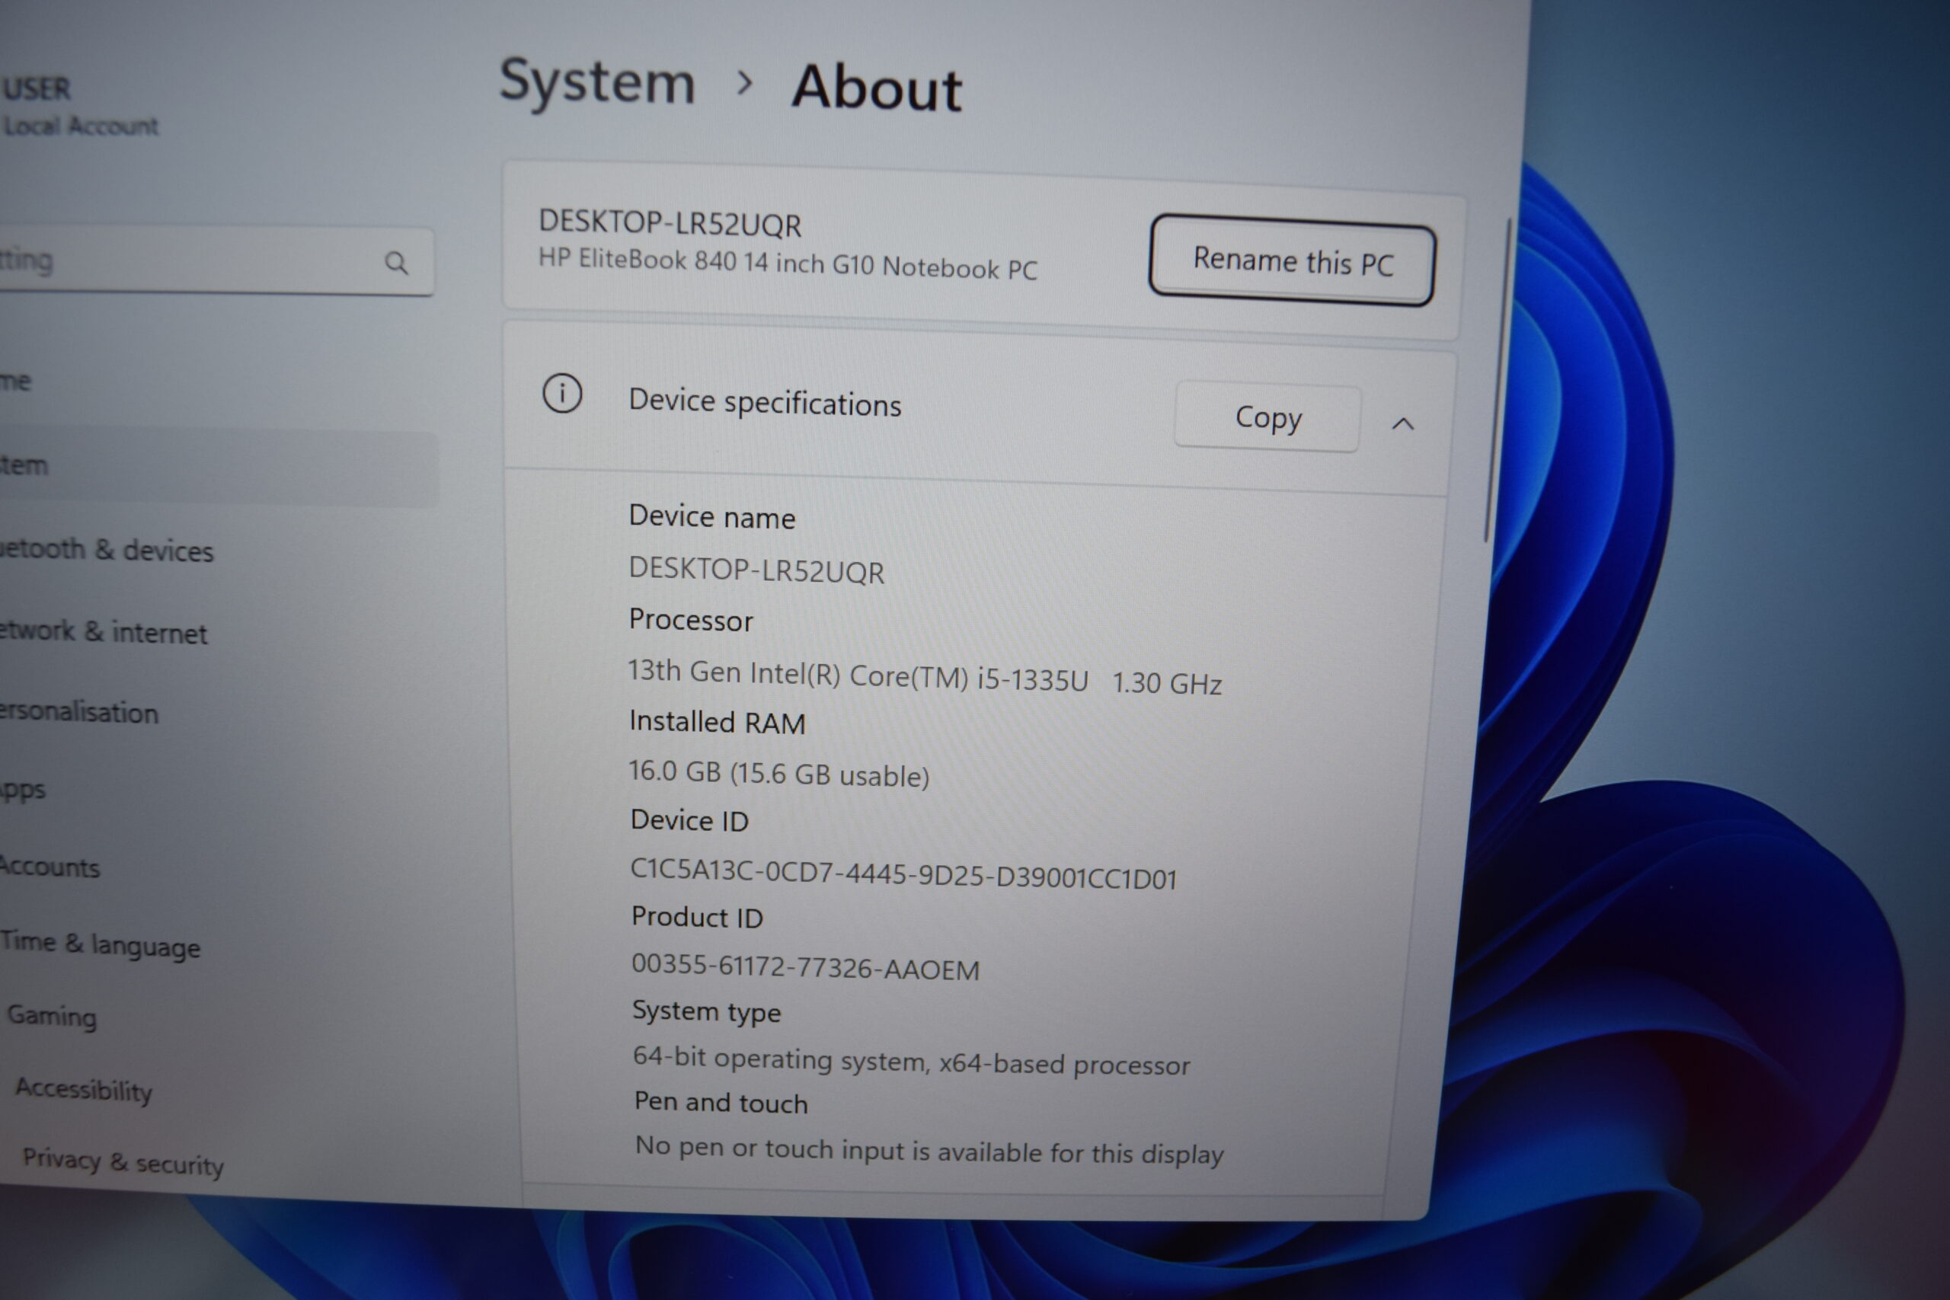The image size is (1950, 1300).
Task: Open Apps settings
Action: [23, 788]
